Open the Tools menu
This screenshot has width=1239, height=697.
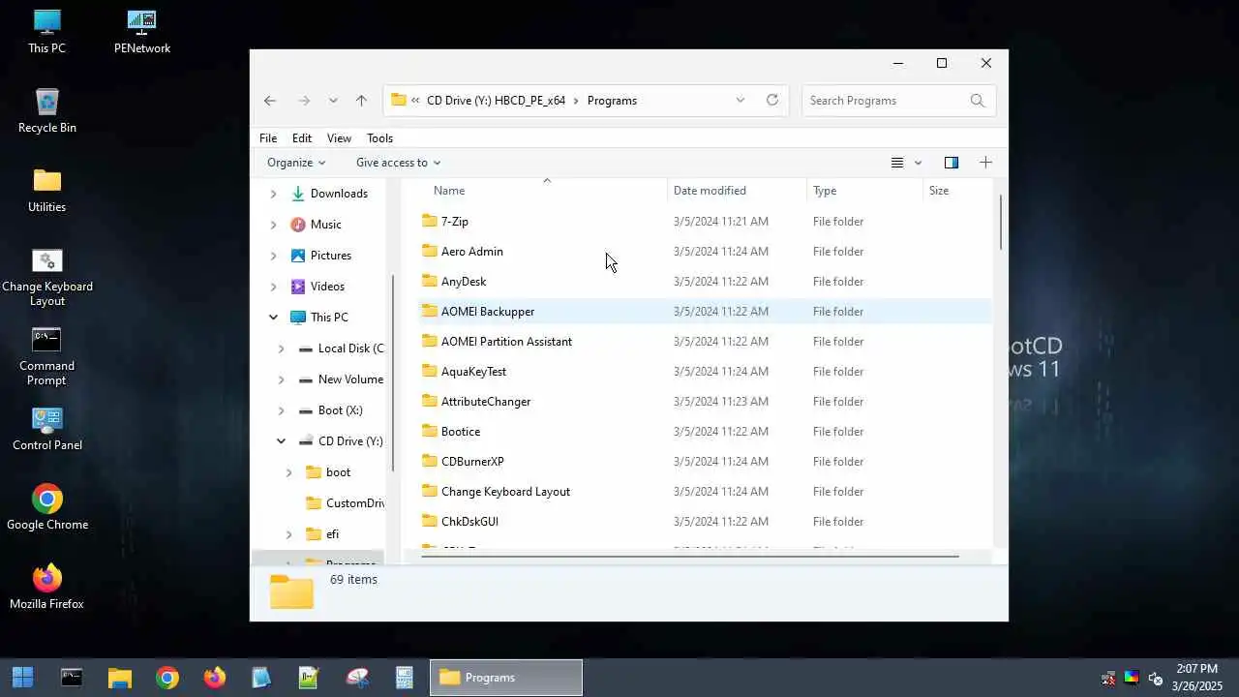[379, 138]
